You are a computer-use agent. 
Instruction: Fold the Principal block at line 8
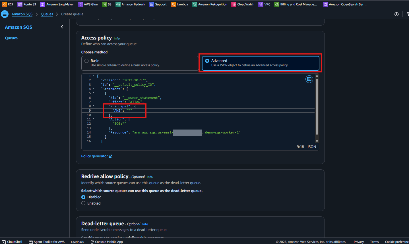(x=94, y=106)
